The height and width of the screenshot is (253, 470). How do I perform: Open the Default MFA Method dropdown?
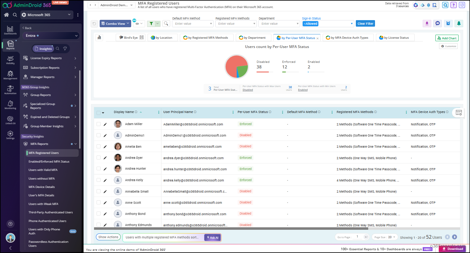point(192,24)
